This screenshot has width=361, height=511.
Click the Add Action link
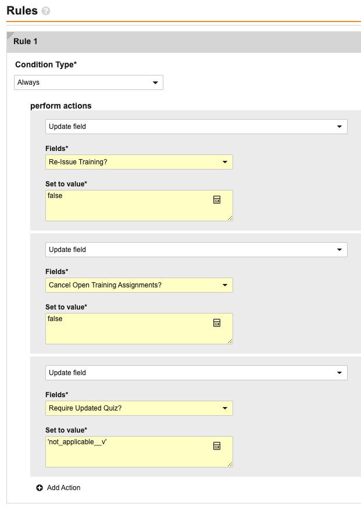(x=63, y=488)
